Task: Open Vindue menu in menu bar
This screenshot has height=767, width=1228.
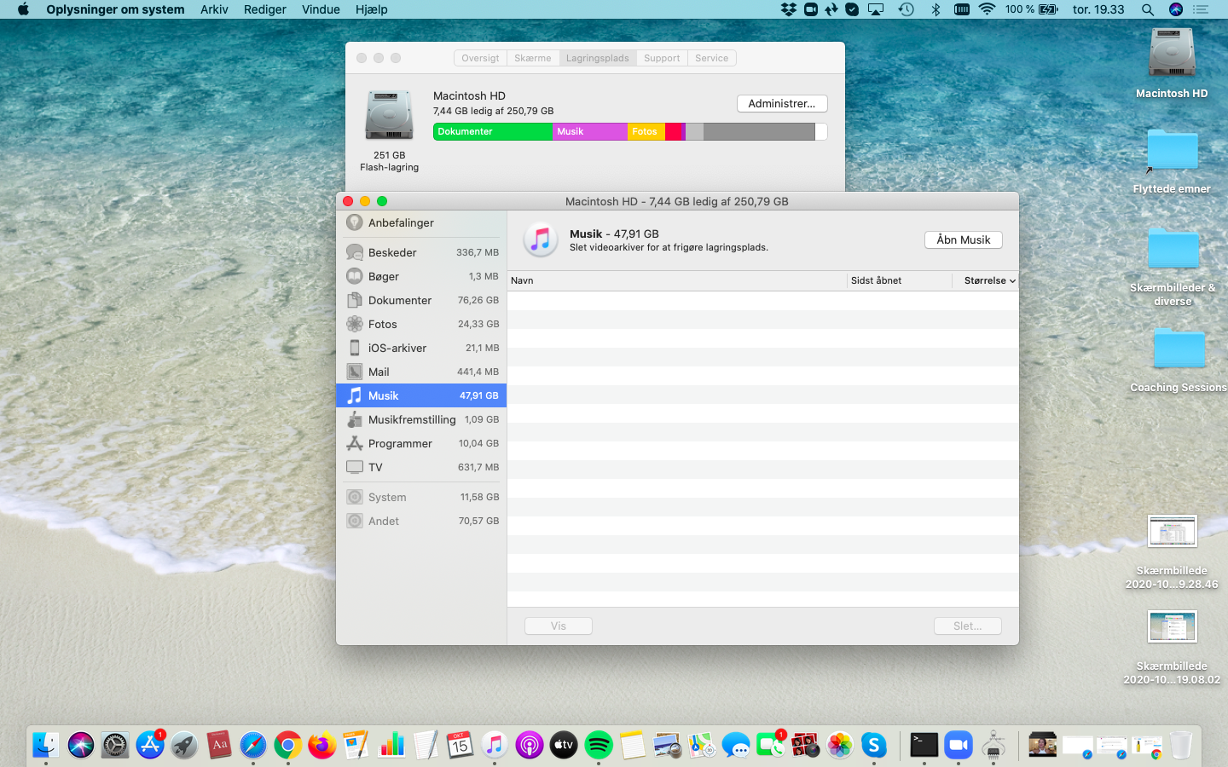Action: 321,9
